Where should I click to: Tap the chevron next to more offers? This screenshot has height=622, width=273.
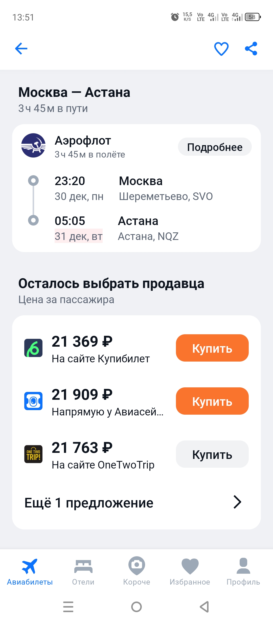coord(237,502)
